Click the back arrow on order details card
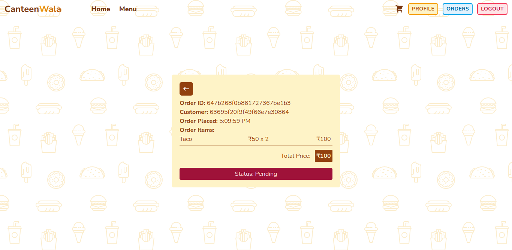Image resolution: width=512 pixels, height=250 pixels. click(186, 89)
